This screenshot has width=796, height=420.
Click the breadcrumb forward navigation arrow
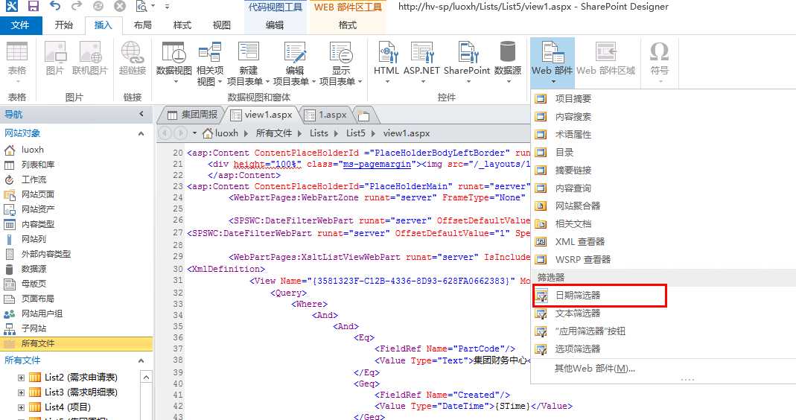pyautogui.click(x=181, y=133)
